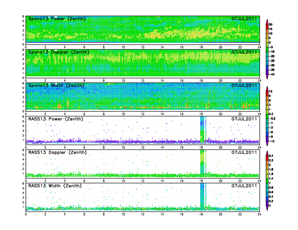The height and width of the screenshot is (230, 298).
Task: Click the '0.8' colorbar label
Action: pos(271,188)
